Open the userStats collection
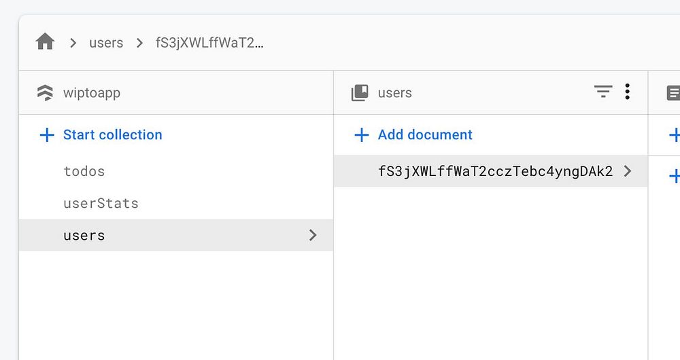The image size is (680, 360). click(x=101, y=203)
